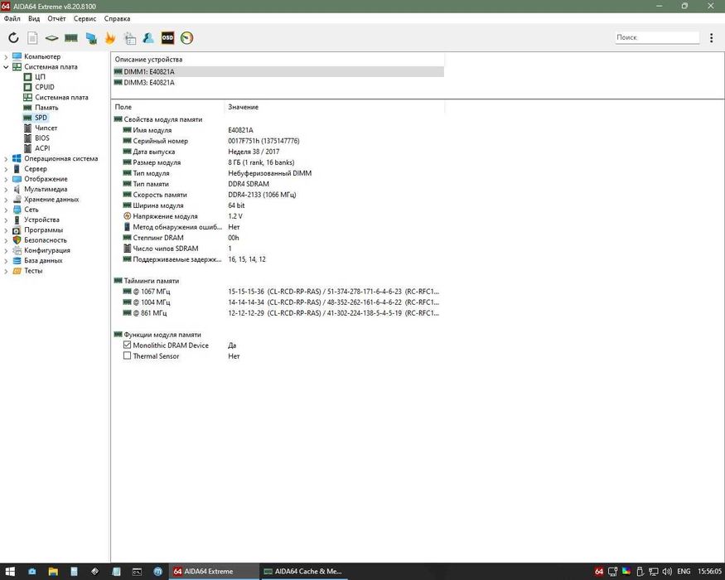The width and height of the screenshot is (725, 580).
Task: Click the user-silhouette toolbar icon
Action: (x=148, y=38)
